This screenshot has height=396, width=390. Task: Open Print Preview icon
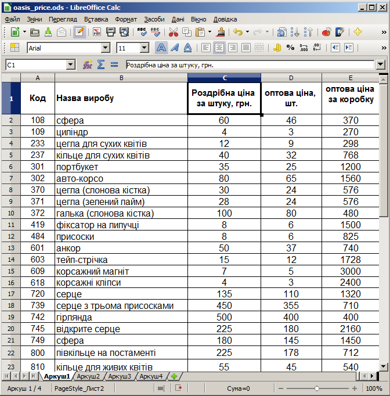coord(124,32)
